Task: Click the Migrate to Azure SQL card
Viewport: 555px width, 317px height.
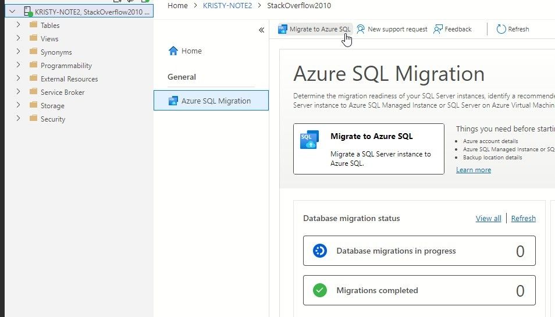Action: click(x=368, y=149)
